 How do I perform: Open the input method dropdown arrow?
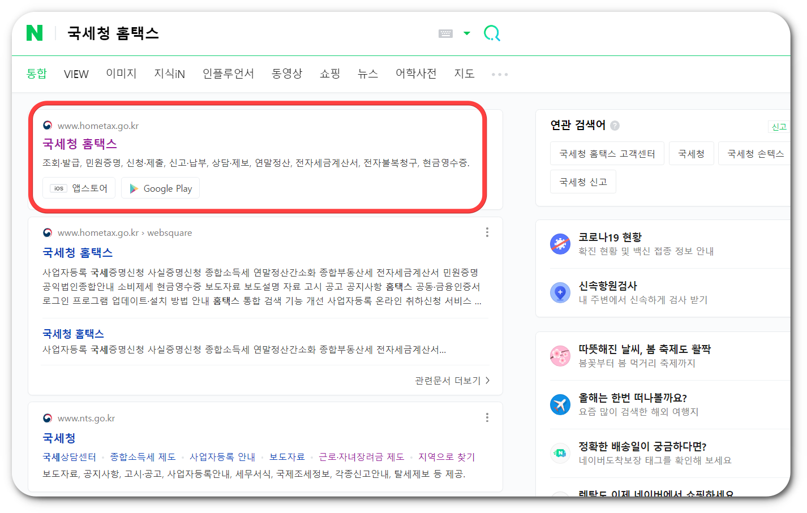tap(466, 33)
